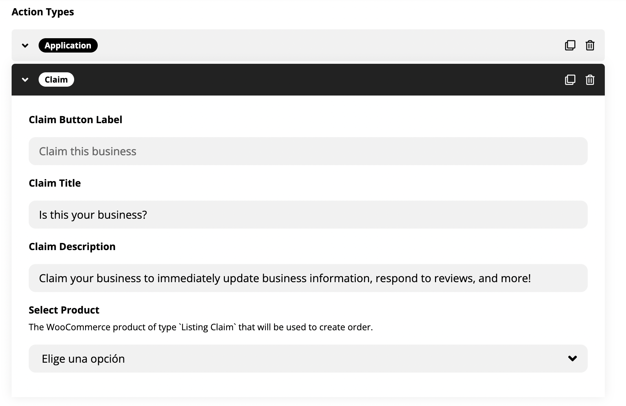Click the 'Claim Description' field heading
This screenshot has width=626, height=406.
coord(72,247)
